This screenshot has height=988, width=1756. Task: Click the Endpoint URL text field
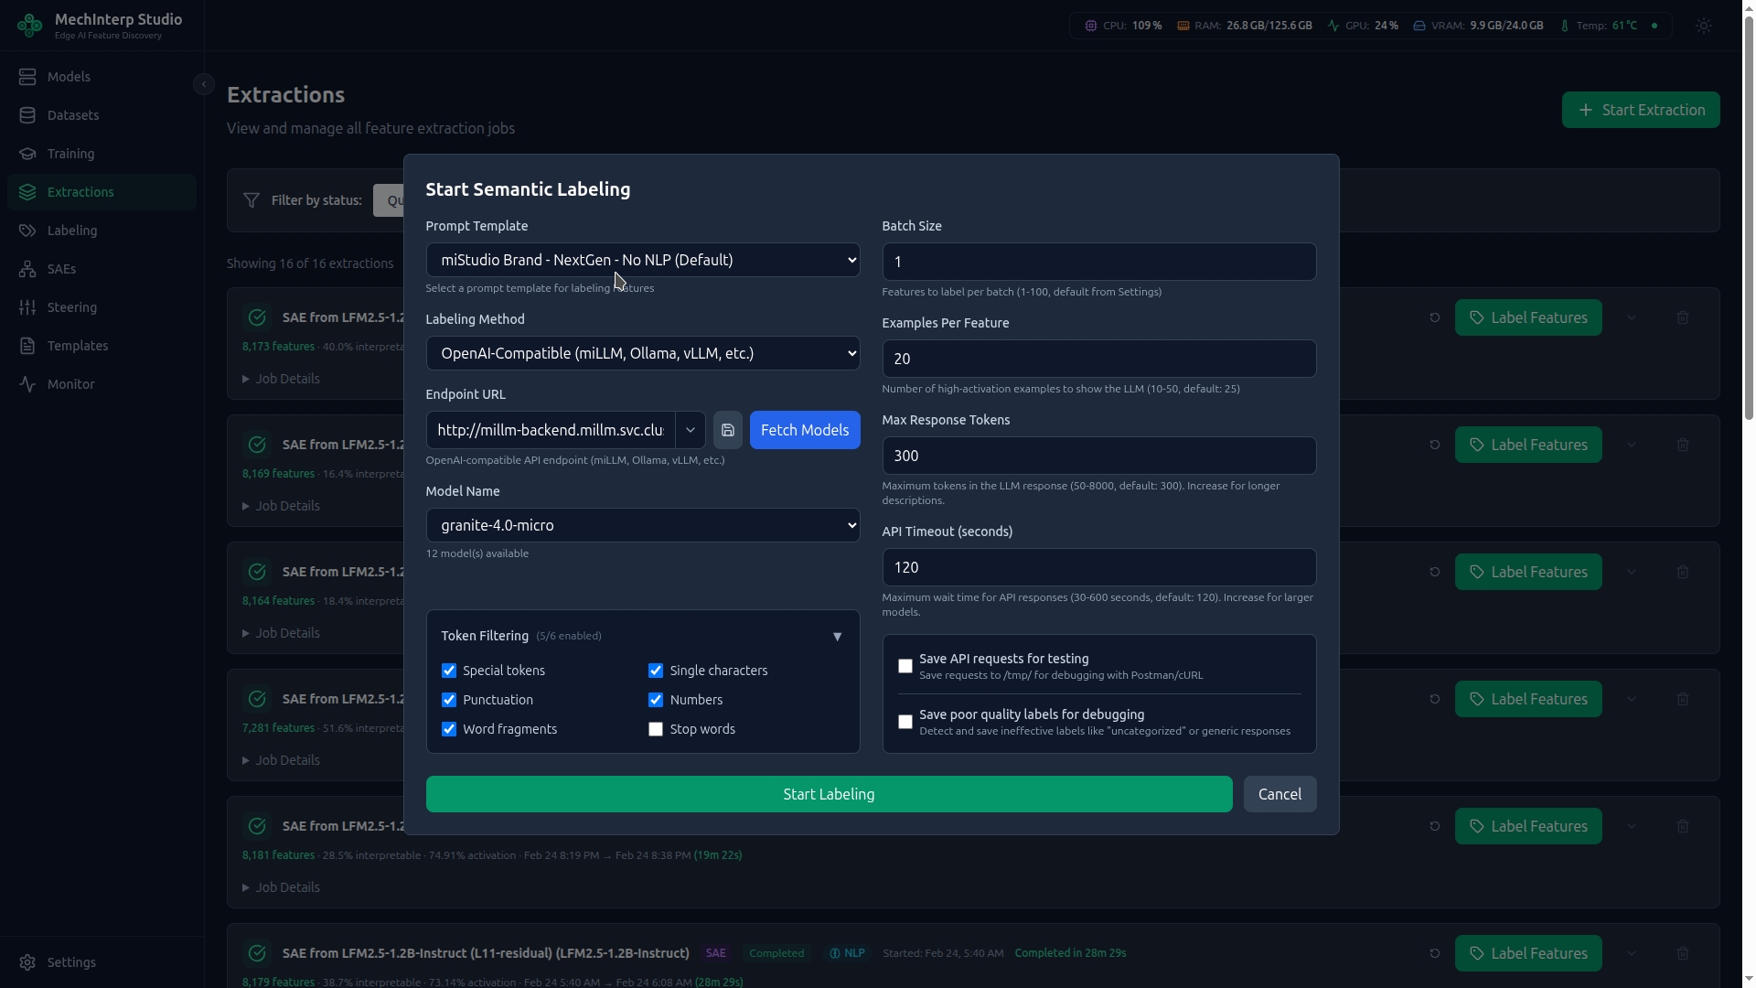[x=551, y=430]
